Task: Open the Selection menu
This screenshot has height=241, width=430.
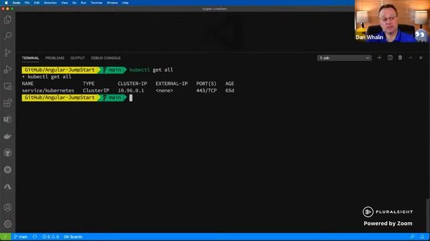Action: (50, 3)
